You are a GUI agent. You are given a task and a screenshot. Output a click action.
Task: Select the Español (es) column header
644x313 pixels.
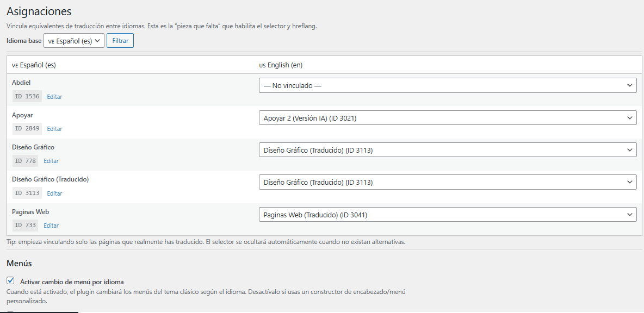pos(35,64)
